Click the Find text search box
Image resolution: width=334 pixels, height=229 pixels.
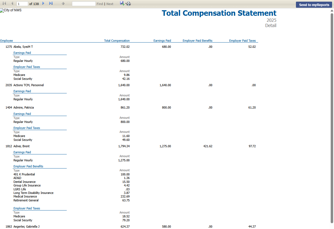[84, 4]
